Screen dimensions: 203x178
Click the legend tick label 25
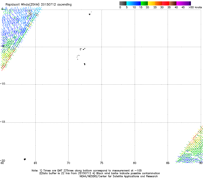click(155, 7)
